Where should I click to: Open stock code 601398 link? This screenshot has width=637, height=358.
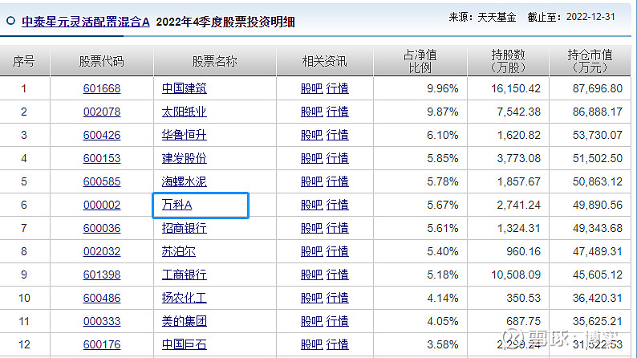point(102,275)
